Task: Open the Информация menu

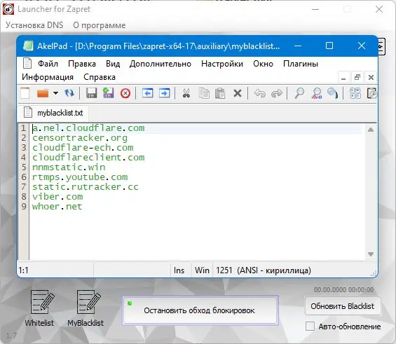Action: 48,77
